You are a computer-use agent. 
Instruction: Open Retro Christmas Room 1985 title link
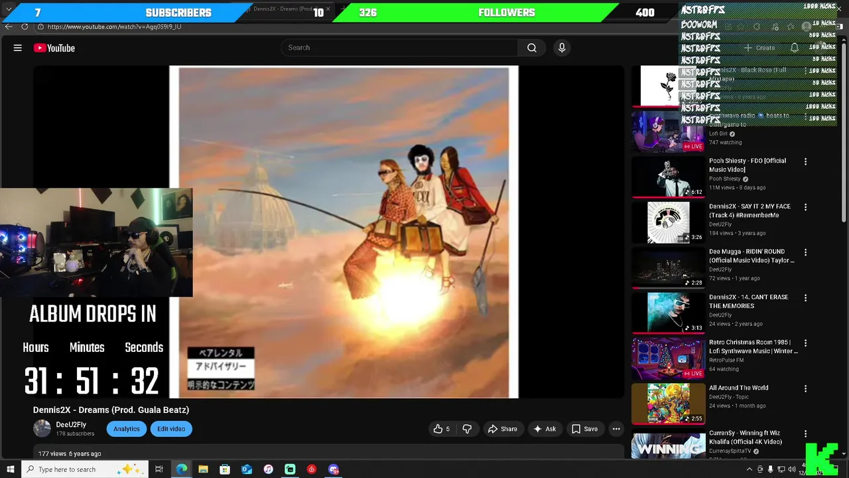(753, 347)
